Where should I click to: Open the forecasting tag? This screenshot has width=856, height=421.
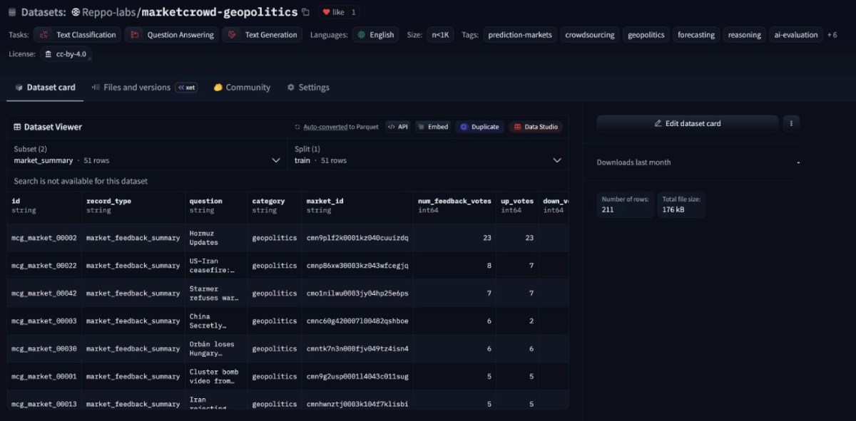(x=696, y=34)
